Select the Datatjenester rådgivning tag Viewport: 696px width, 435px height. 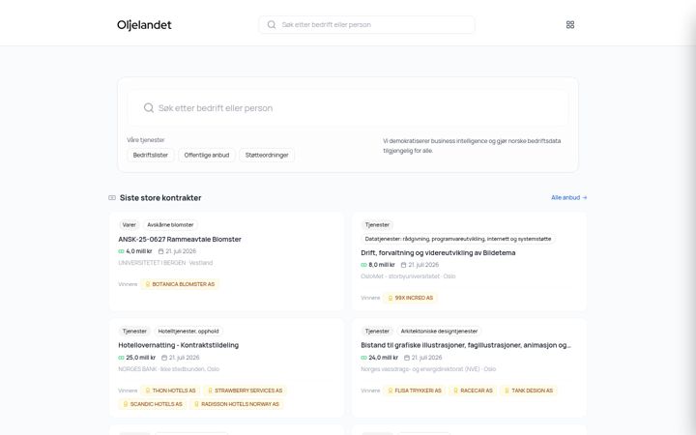458,239
